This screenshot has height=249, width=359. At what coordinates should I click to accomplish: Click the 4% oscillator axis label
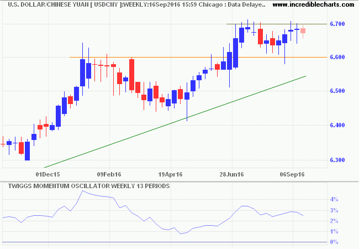334,199
